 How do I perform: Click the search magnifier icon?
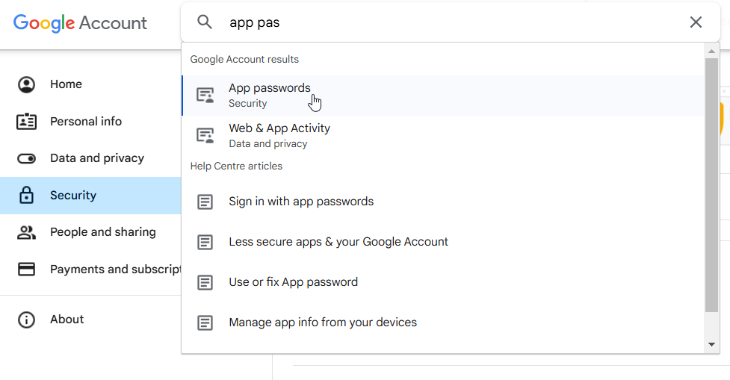pos(205,22)
